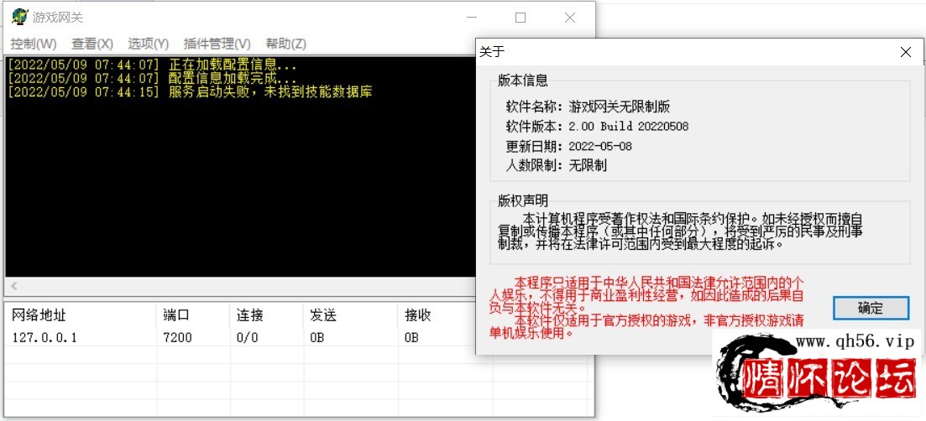Screen dimensions: 926x421
Task: Close the 关于 dialog with X
Action: pyautogui.click(x=905, y=53)
